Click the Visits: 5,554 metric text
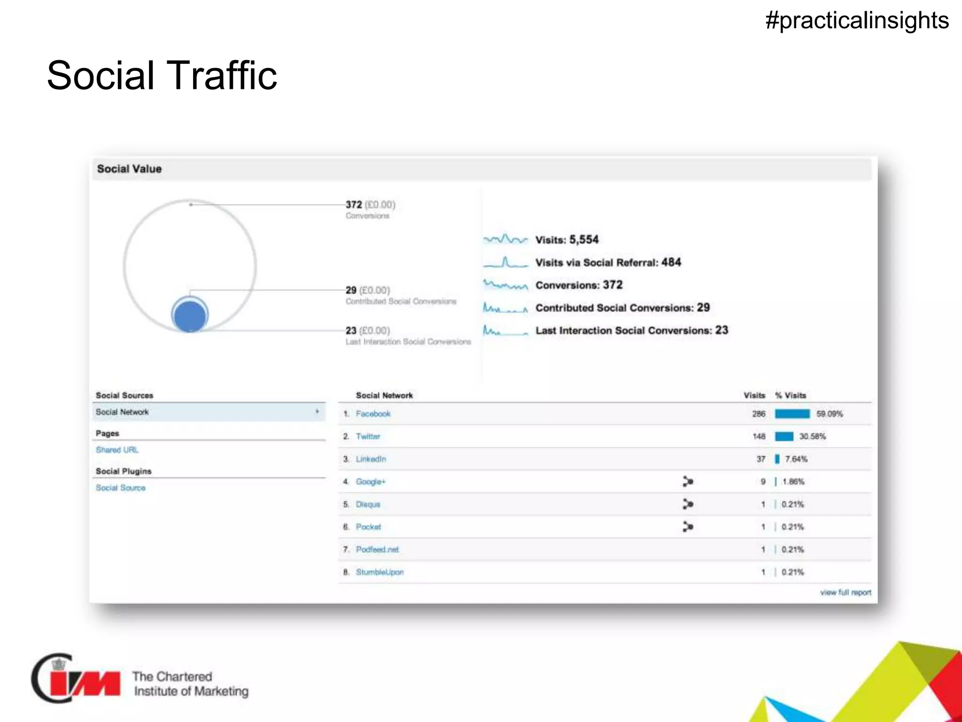Viewport: 962px width, 722px height. tap(567, 239)
